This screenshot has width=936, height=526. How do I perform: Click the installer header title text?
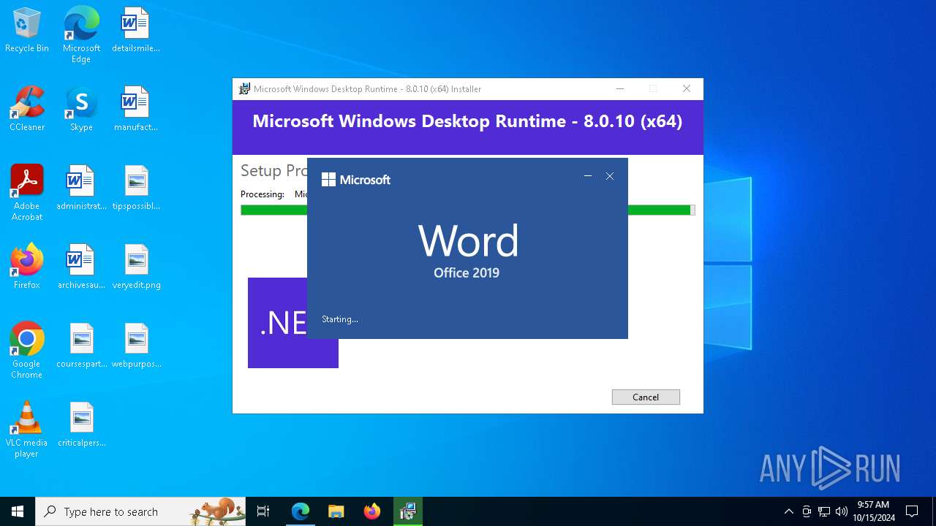[x=467, y=121]
